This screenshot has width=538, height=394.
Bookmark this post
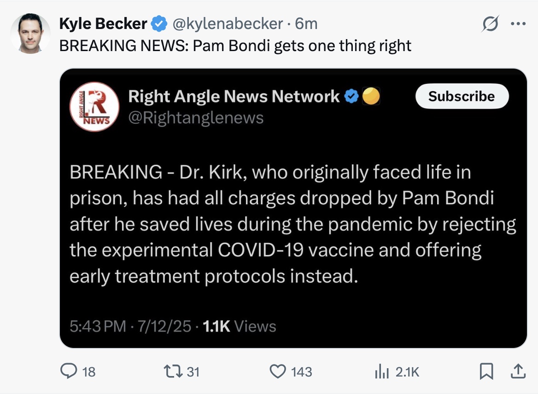coord(486,371)
